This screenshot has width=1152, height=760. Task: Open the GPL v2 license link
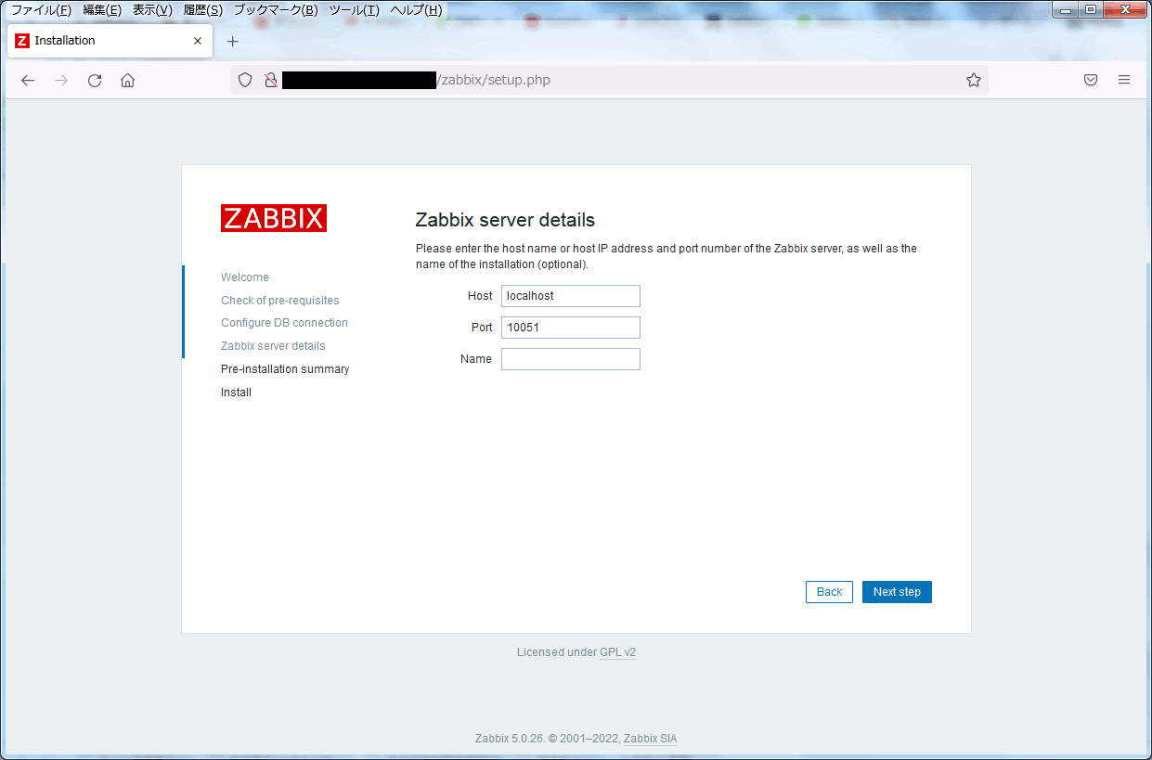coord(617,652)
